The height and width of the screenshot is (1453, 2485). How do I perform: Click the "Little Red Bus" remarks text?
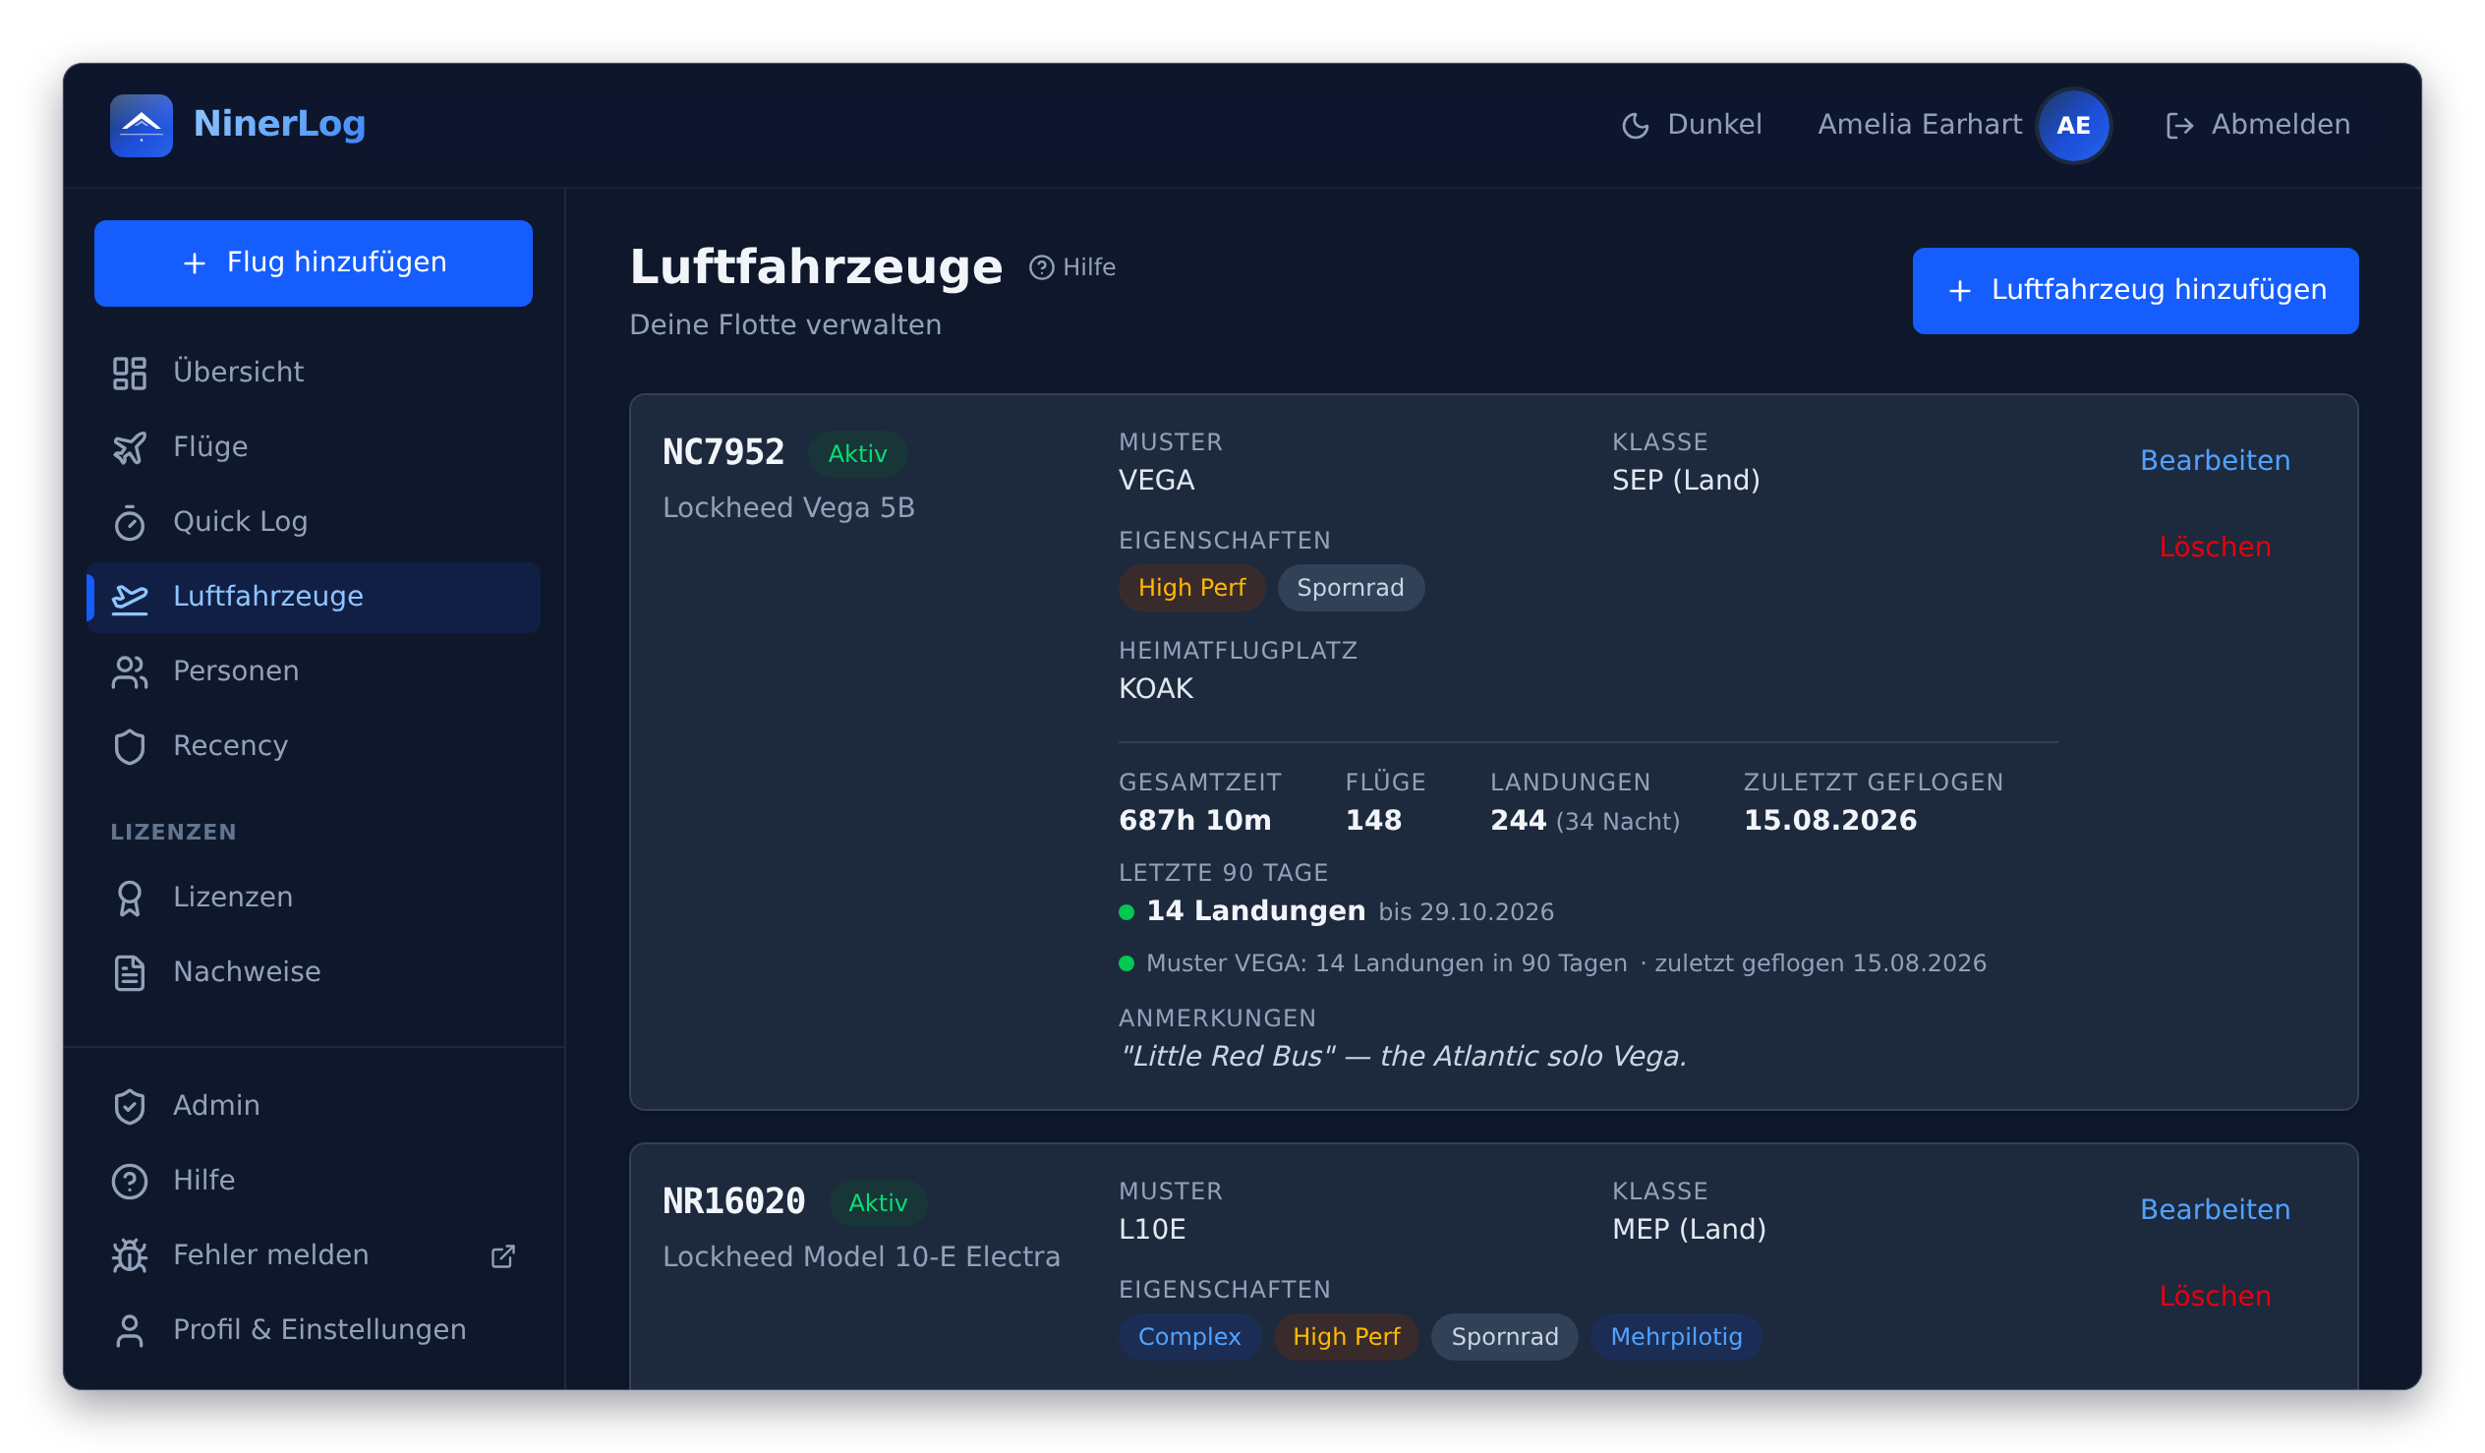click(1403, 1058)
